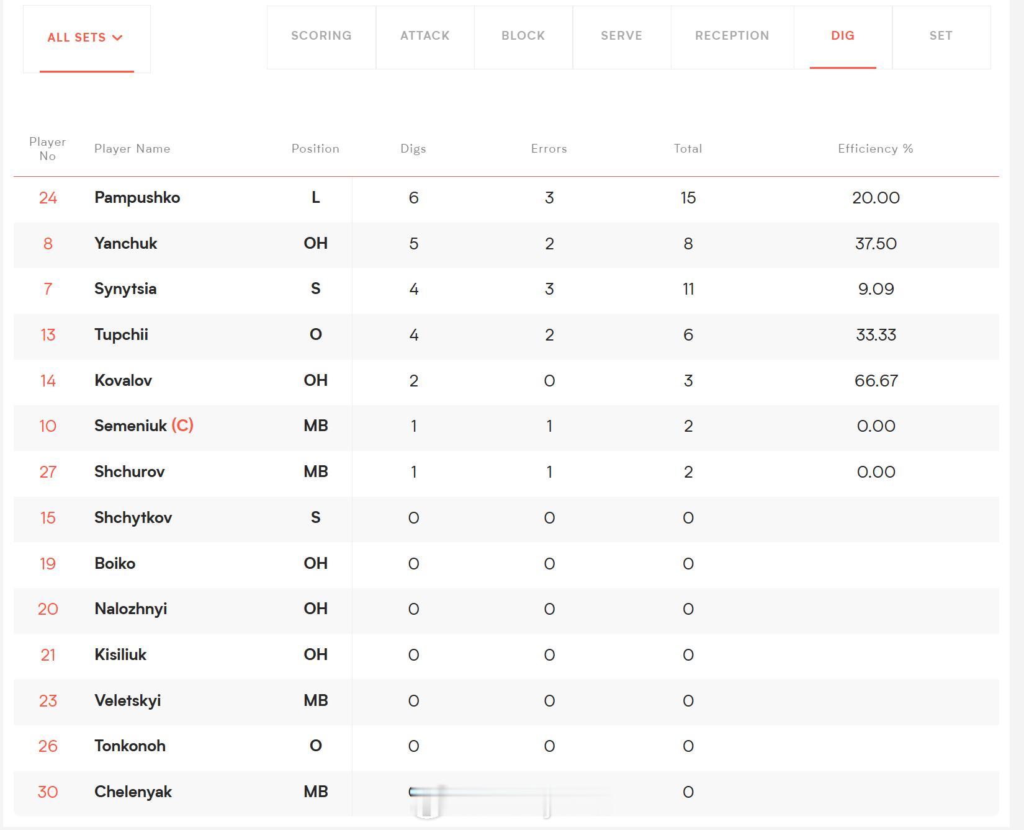
Task: Click Synytsia's total of 11
Action: [688, 289]
